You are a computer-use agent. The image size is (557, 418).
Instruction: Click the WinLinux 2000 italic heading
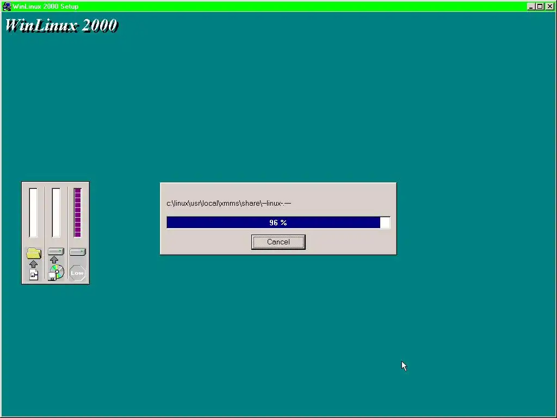coord(61,25)
